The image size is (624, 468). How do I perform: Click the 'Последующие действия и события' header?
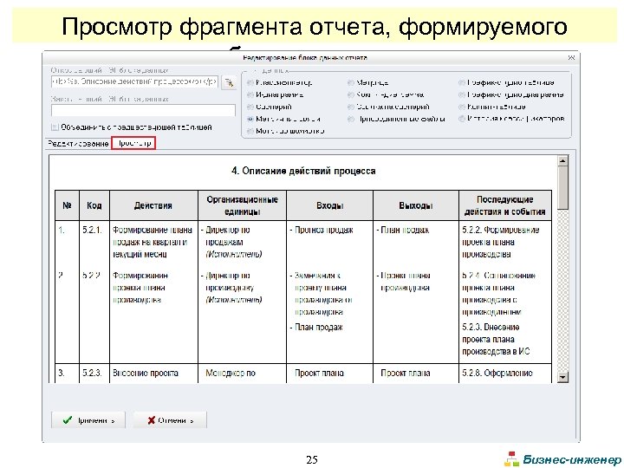point(504,205)
